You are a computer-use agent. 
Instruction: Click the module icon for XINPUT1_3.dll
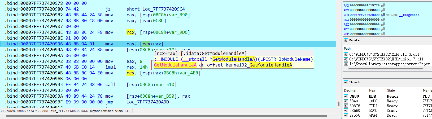click(x=346, y=54)
